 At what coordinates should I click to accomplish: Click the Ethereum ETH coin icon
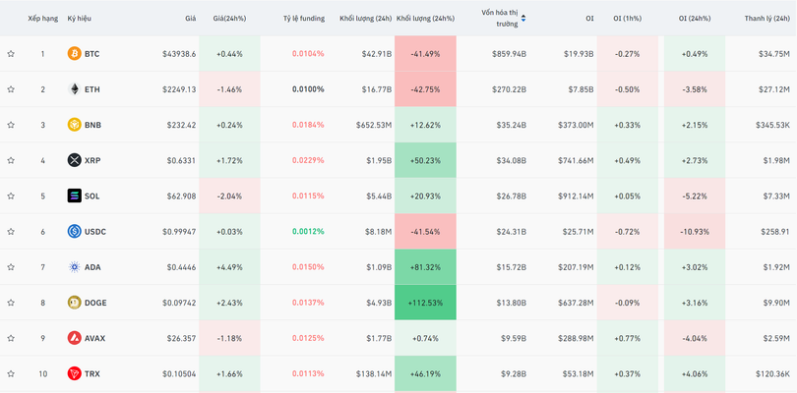pos(74,89)
